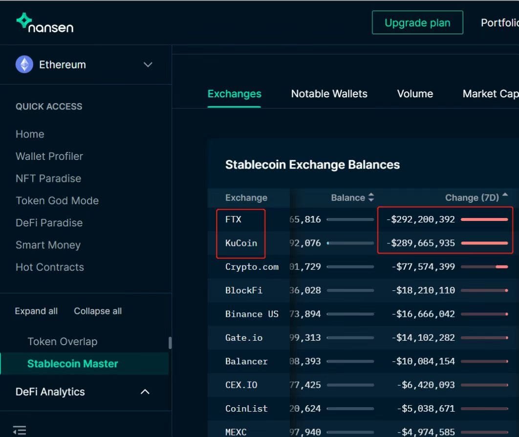Click Collapse all in the sidebar
This screenshot has width=519, height=437.
[97, 311]
